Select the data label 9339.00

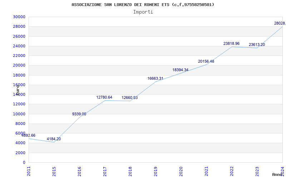coord(79,114)
